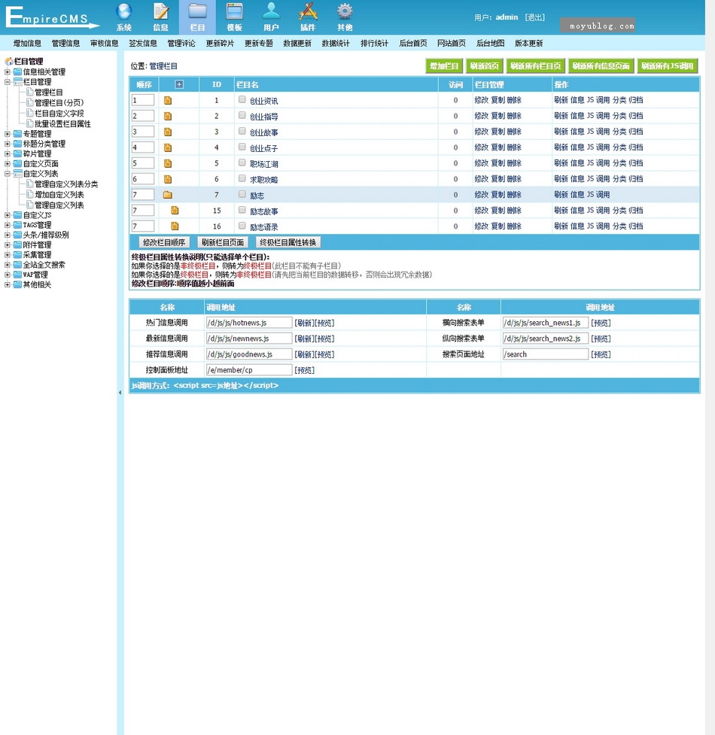Click 预览 link for 控制面板地址
This screenshot has height=735, width=715.
(304, 370)
